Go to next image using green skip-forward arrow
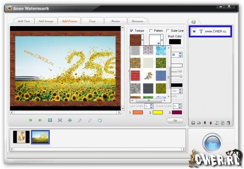 point(40,120)
